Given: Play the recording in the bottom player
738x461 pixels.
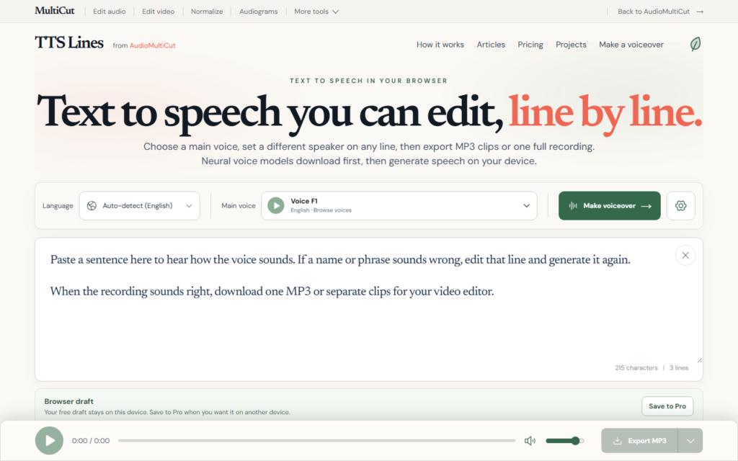Looking at the screenshot, I should coord(49,441).
